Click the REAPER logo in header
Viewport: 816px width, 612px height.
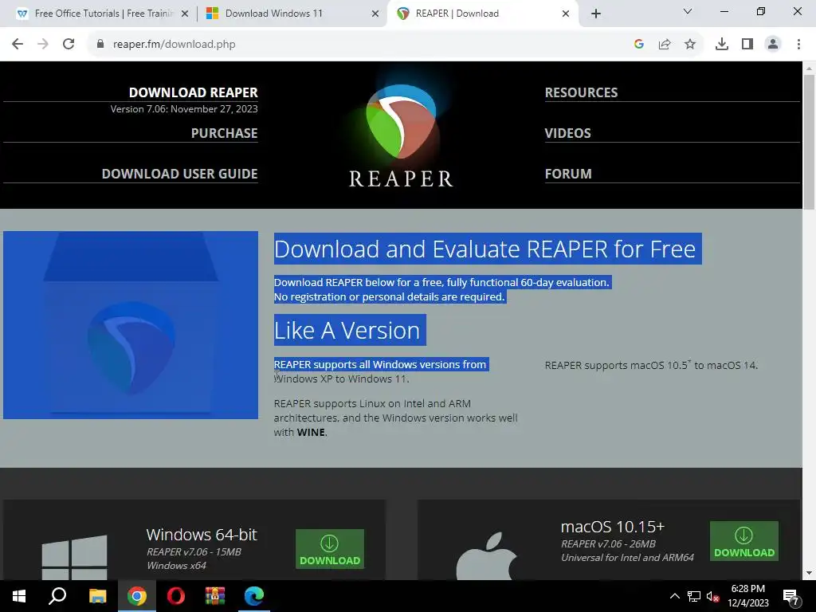pos(401,134)
